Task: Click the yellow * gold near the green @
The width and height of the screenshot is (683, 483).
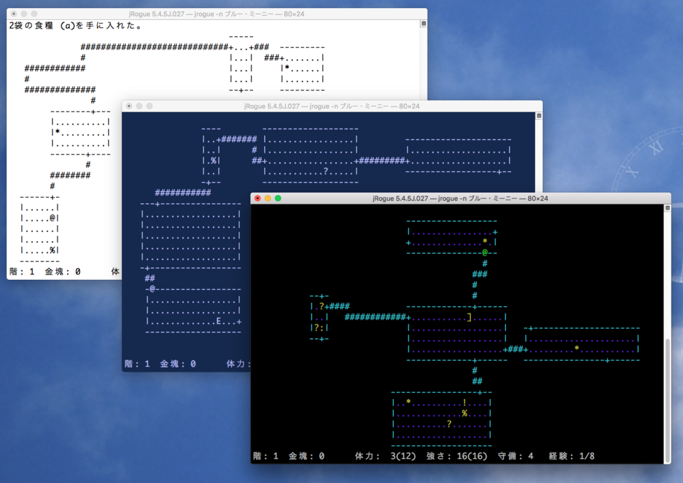Action: point(485,241)
